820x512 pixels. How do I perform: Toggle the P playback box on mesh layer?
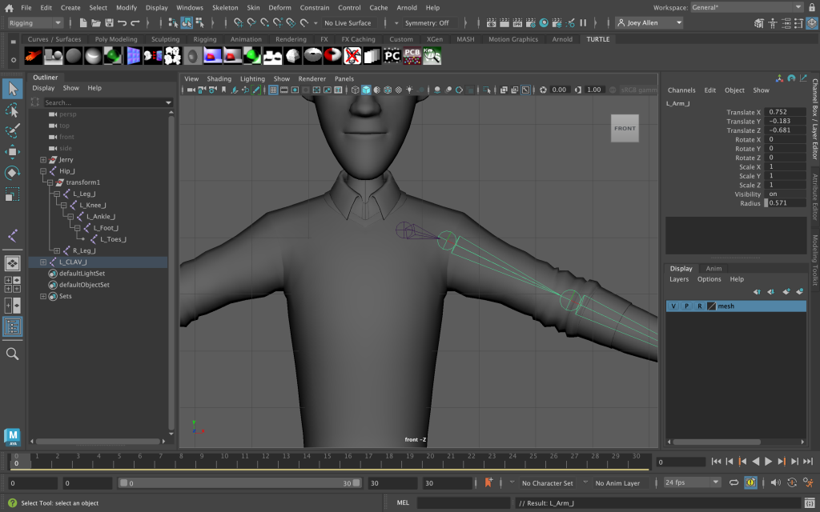686,306
